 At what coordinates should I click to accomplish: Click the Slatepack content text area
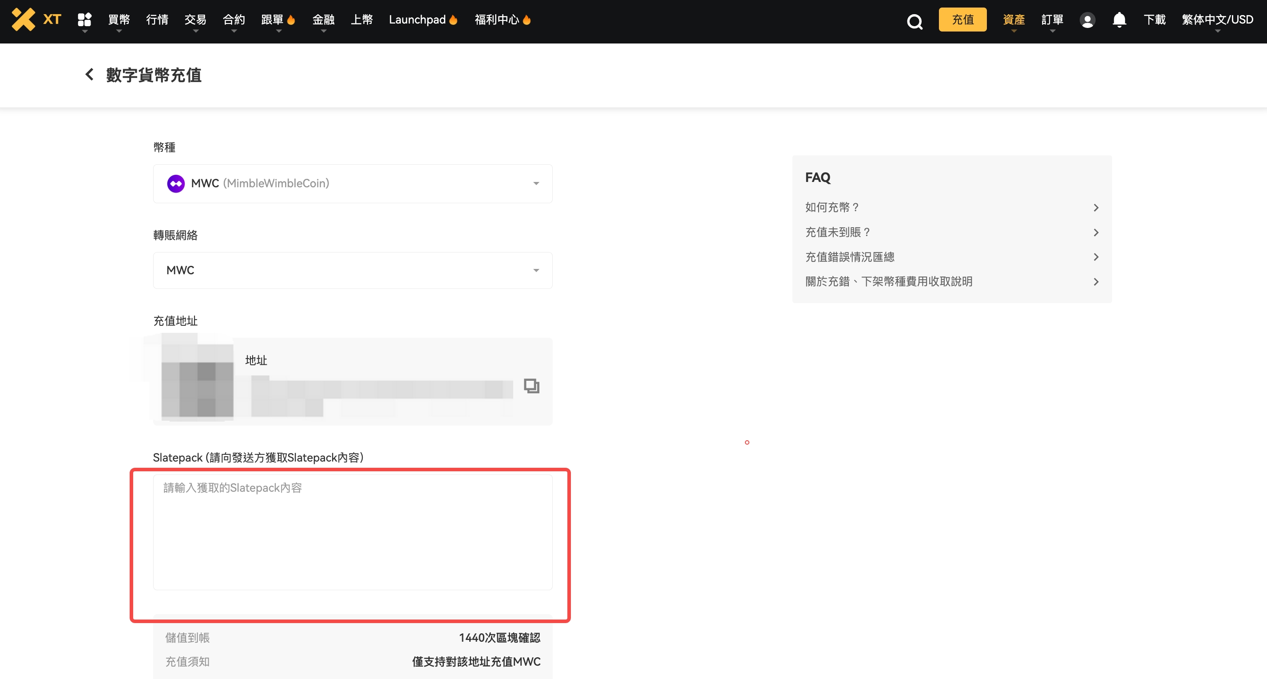(x=352, y=532)
